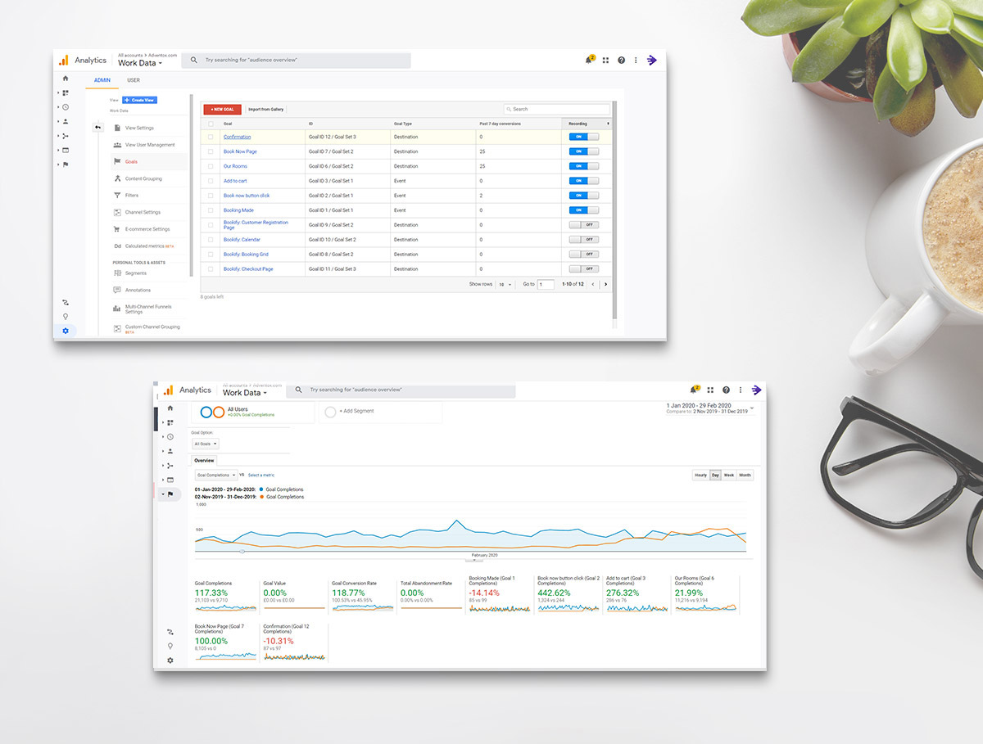Screen dimensions: 983x744
Task: Click the notifications bell icon
Action: (x=589, y=60)
